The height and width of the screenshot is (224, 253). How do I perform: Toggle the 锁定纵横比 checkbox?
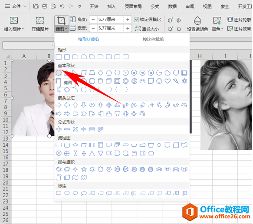(137, 20)
